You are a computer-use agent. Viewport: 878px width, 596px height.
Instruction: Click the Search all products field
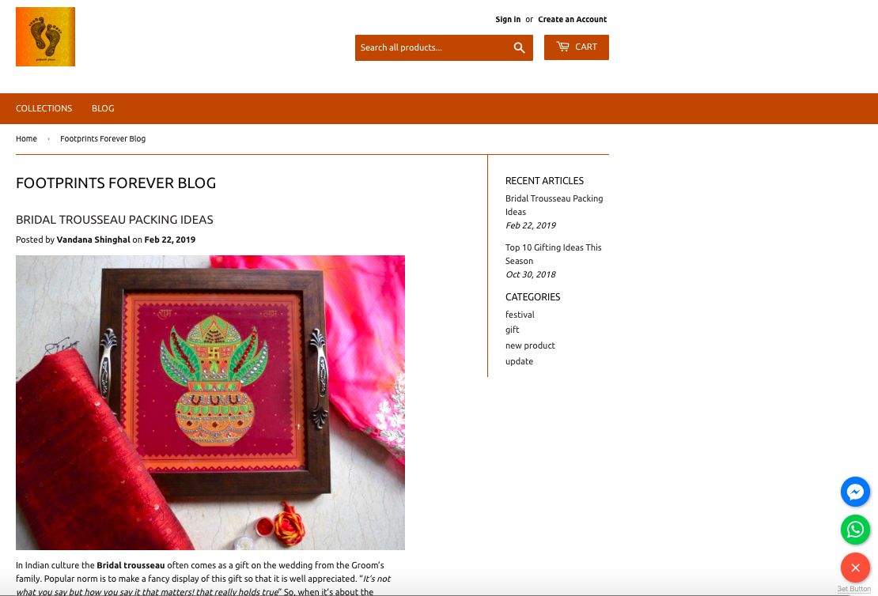pyautogui.click(x=431, y=47)
